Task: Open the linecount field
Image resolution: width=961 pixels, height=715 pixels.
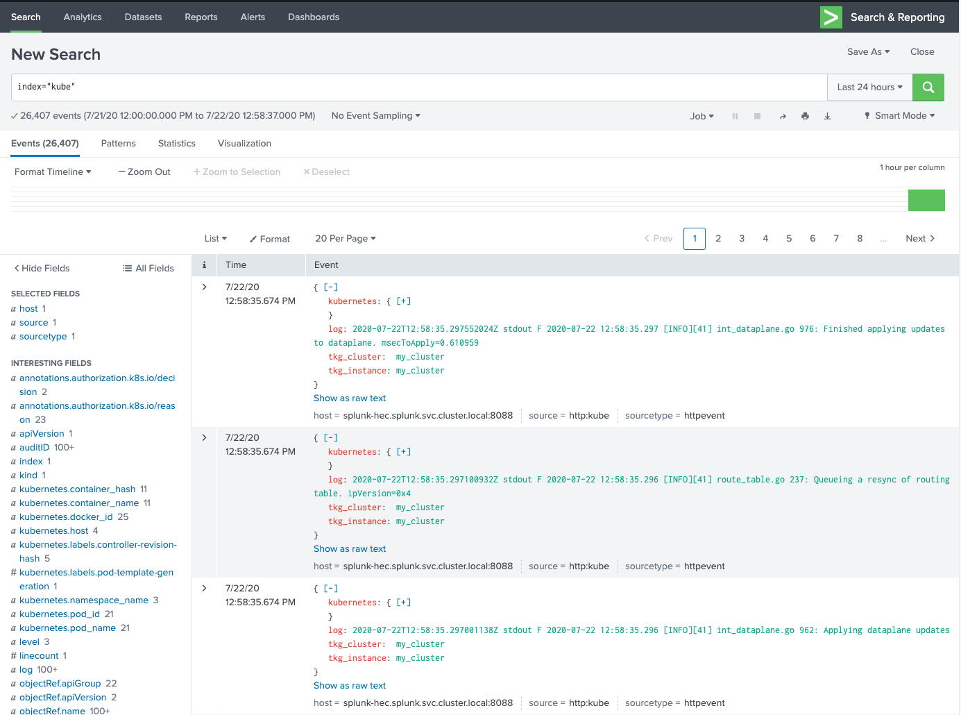Action: (39, 656)
